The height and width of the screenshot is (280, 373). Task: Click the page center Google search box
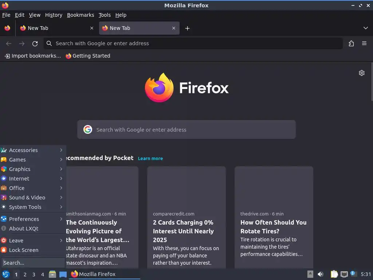point(186,129)
